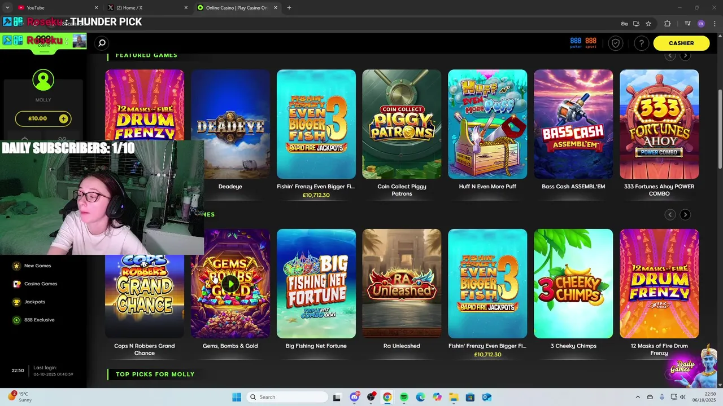Open Big Fishing Net Fortune thumbnail
Image resolution: width=723 pixels, height=406 pixels.
click(316, 284)
